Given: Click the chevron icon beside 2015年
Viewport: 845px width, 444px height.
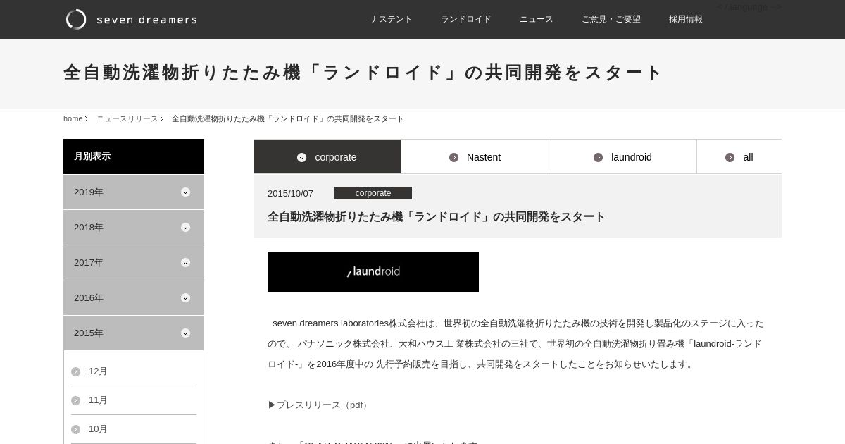Looking at the screenshot, I should tap(185, 333).
